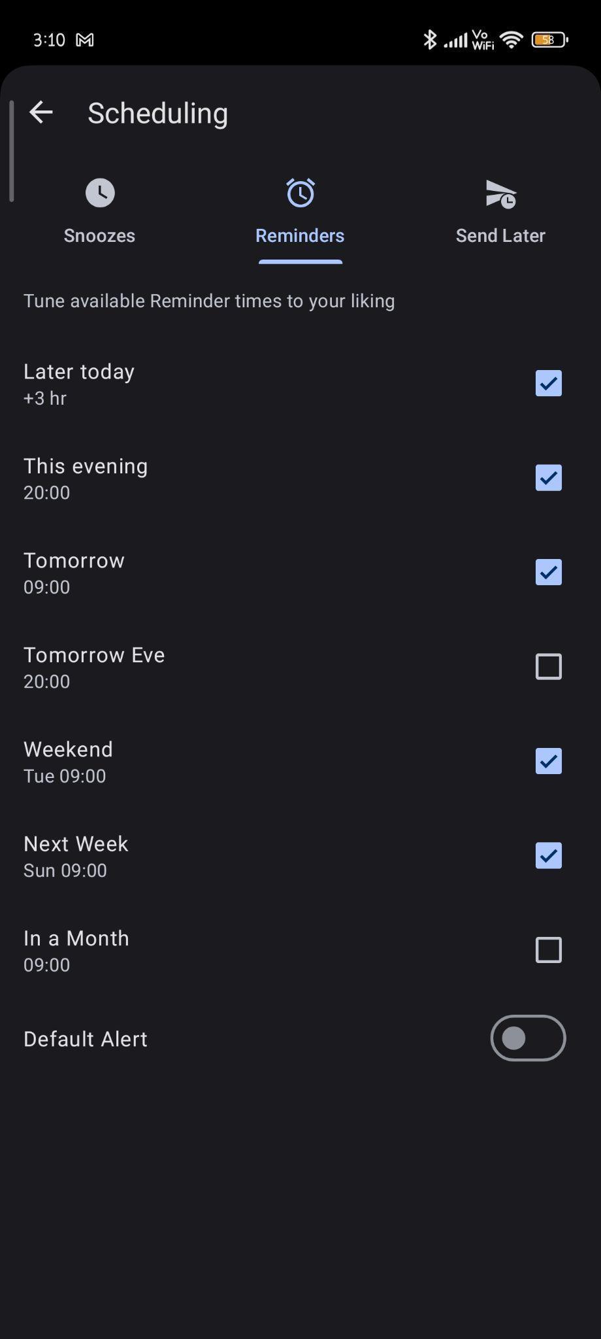Turn on the Default Alert switch
The image size is (601, 1339).
click(x=528, y=1038)
